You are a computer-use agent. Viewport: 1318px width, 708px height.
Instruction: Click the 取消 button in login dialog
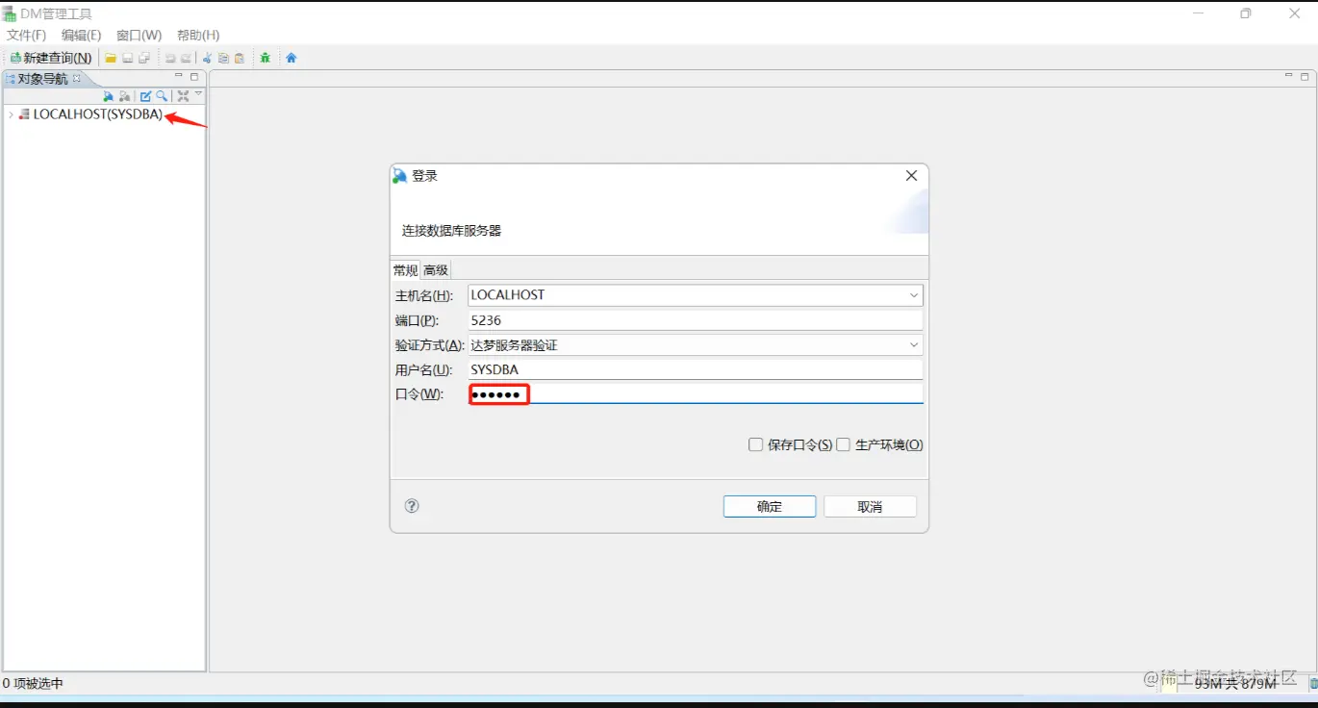871,507
